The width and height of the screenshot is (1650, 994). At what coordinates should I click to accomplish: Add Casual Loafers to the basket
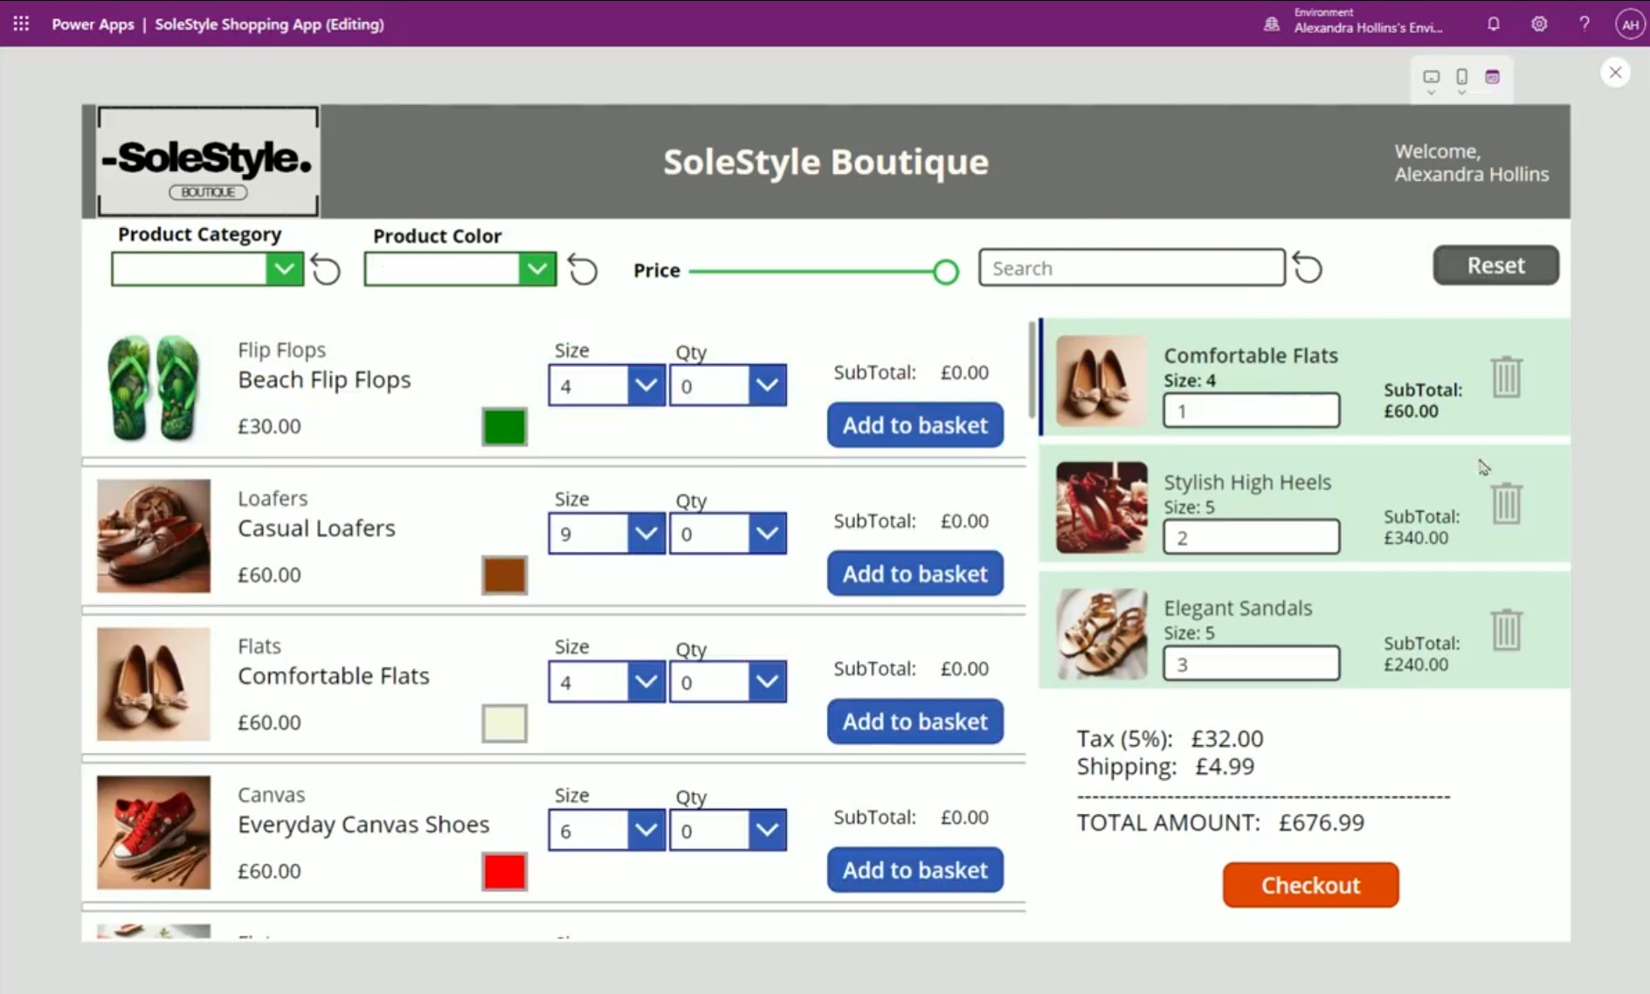pyautogui.click(x=914, y=573)
